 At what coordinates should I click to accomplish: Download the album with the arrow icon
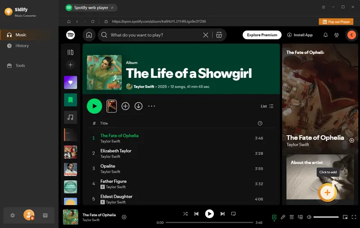pyautogui.click(x=139, y=106)
